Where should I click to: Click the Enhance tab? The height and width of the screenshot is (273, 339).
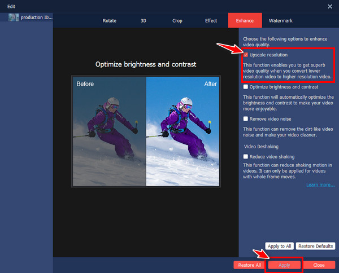coord(245,21)
